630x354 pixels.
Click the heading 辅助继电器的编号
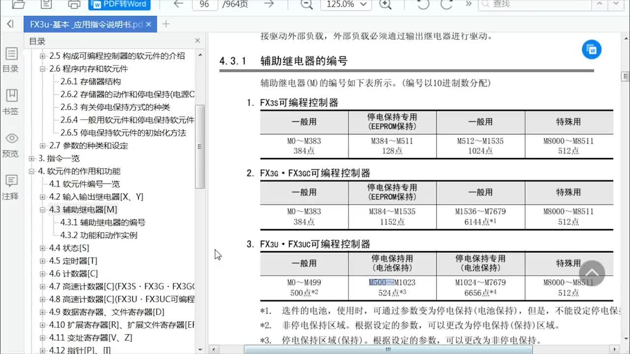[x=304, y=61]
